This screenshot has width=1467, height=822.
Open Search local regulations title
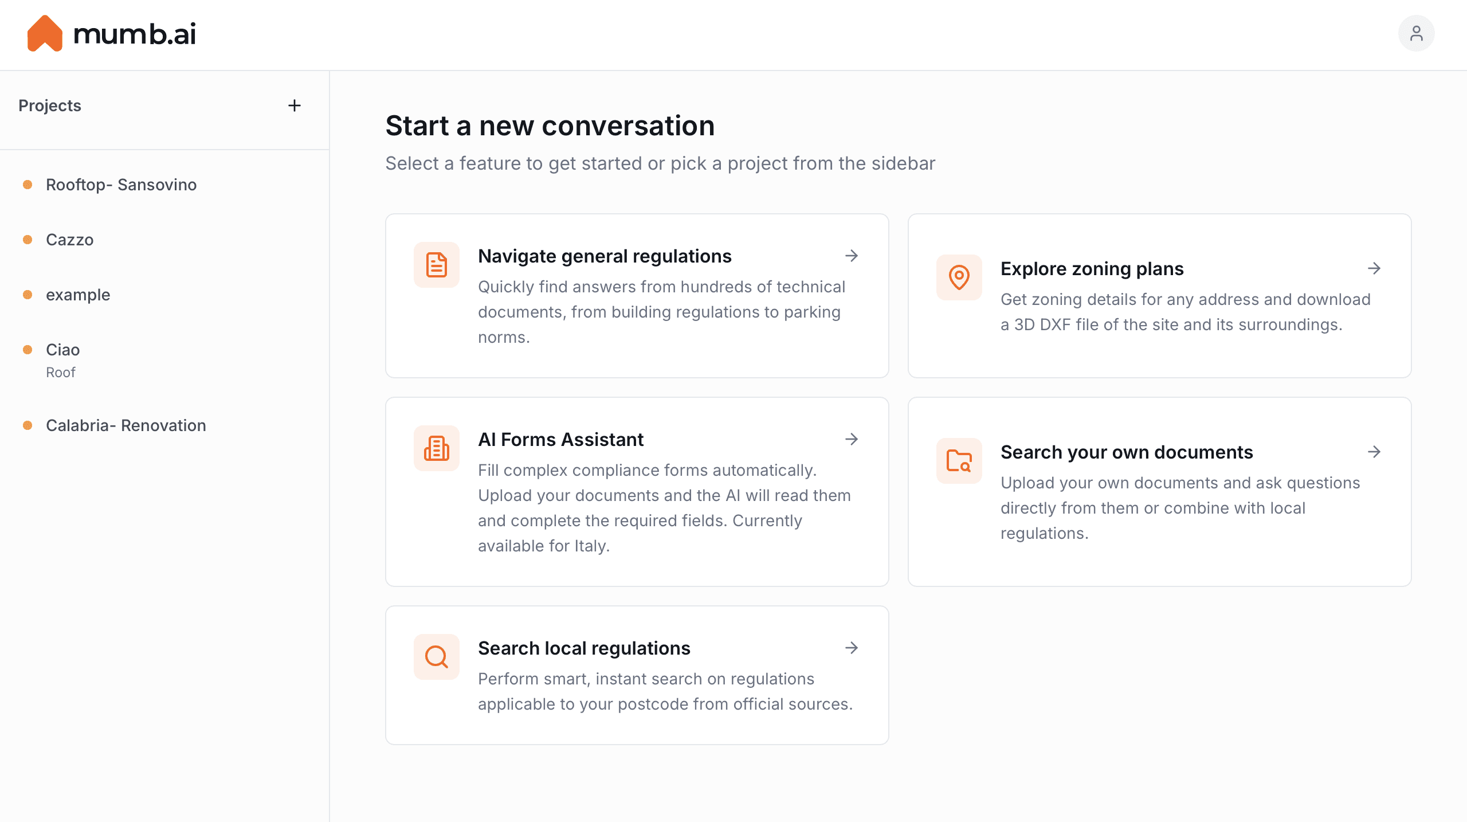click(584, 648)
